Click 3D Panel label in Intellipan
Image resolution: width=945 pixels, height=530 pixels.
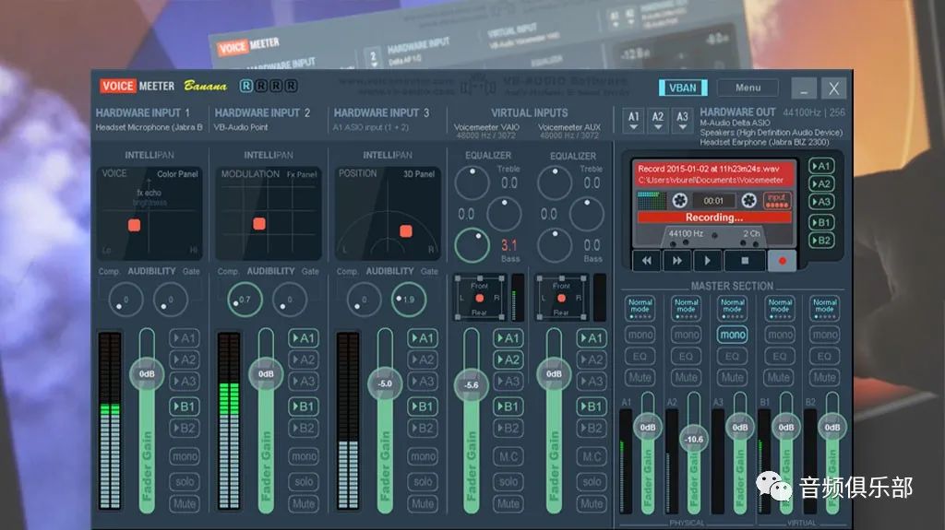click(x=419, y=174)
